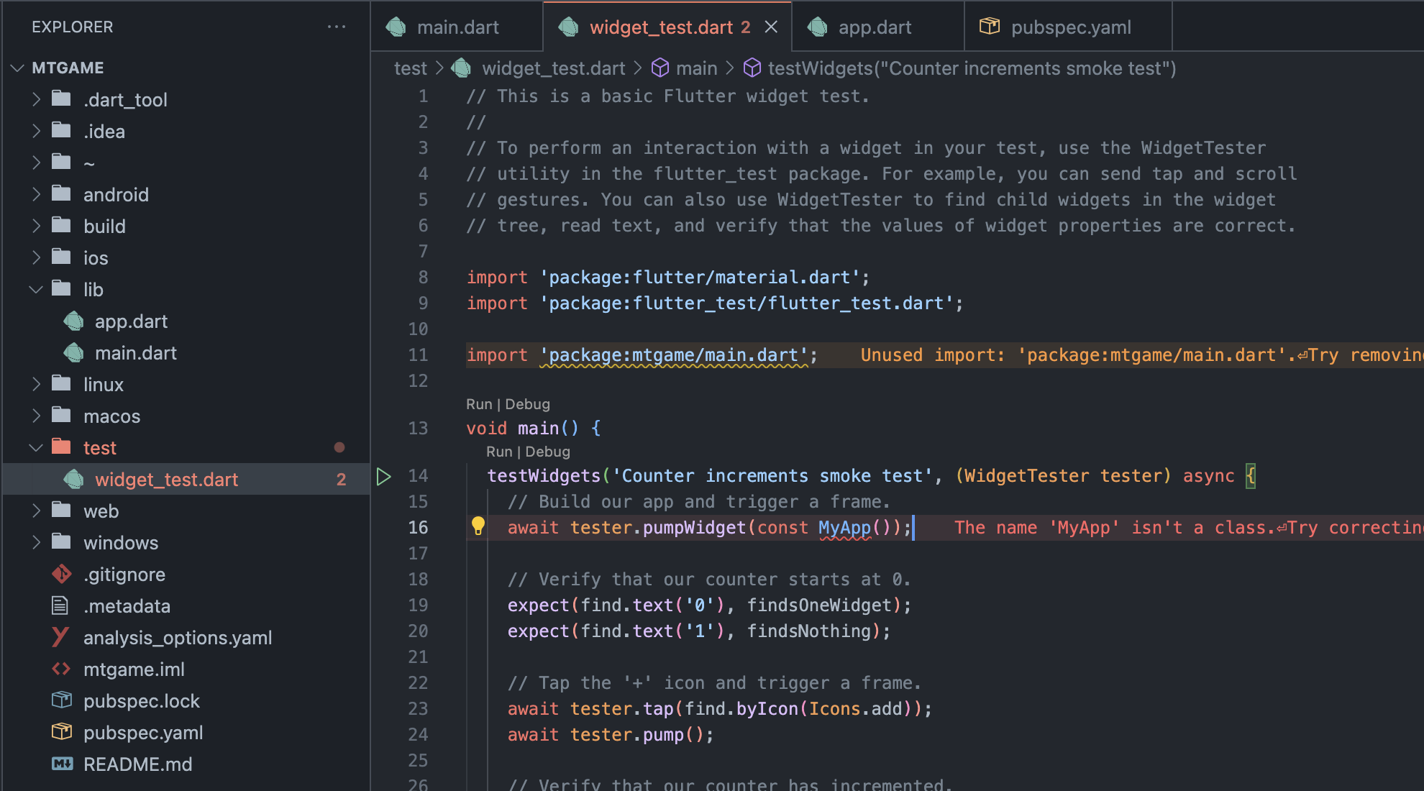
Task: Click the lightbulb quick-fix icon
Action: [478, 526]
